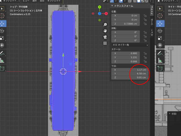Toggle lock on rotation X
181x136 pixels.
pyautogui.click(x=145, y=32)
